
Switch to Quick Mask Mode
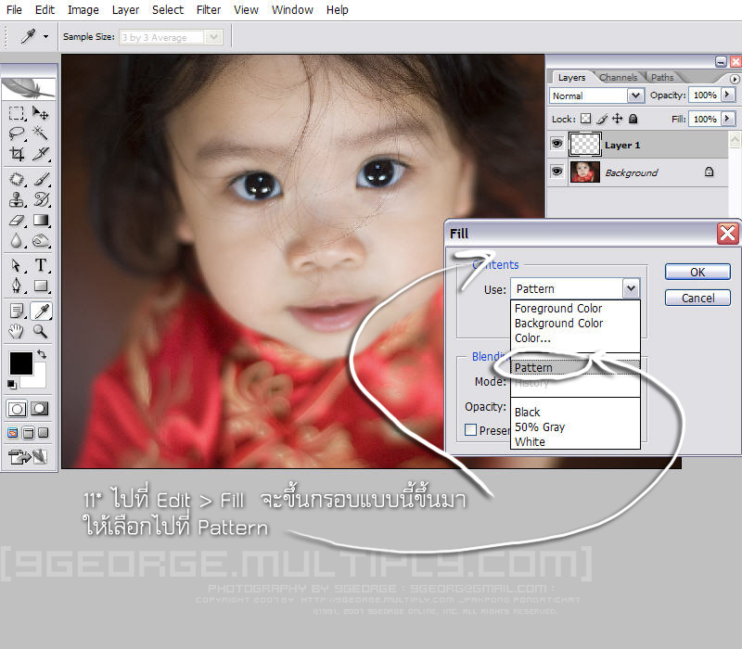[39, 409]
